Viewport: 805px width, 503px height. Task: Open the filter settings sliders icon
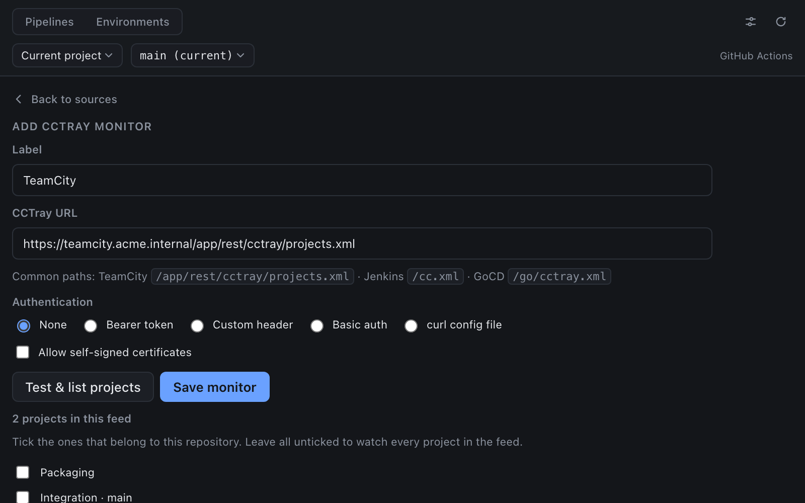751,22
